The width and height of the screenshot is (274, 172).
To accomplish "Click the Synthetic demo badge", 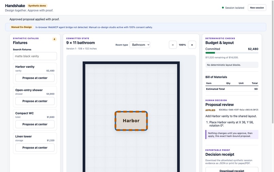I will coord(37,6).
